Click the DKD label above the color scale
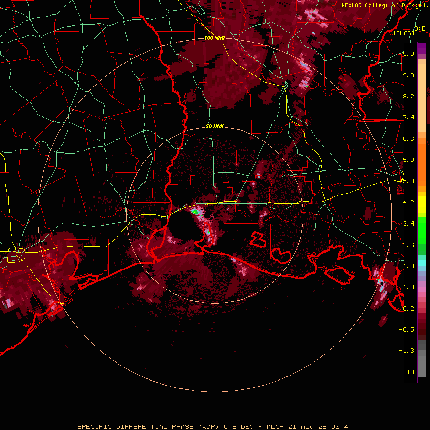Image resolution: width=430 pixels, height=430 pixels. click(x=419, y=29)
